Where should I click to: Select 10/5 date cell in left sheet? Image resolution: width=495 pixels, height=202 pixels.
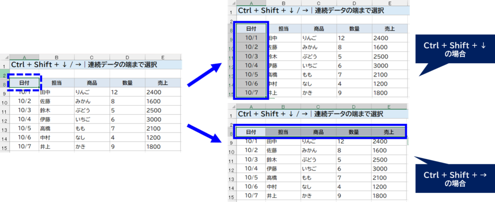point(24,128)
